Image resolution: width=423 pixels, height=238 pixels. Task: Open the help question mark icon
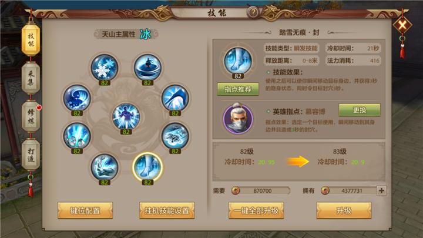pyautogui.click(x=253, y=12)
